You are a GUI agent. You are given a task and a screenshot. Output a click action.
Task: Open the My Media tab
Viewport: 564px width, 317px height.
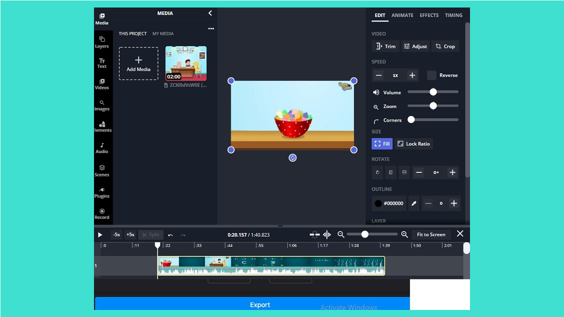[x=162, y=33]
